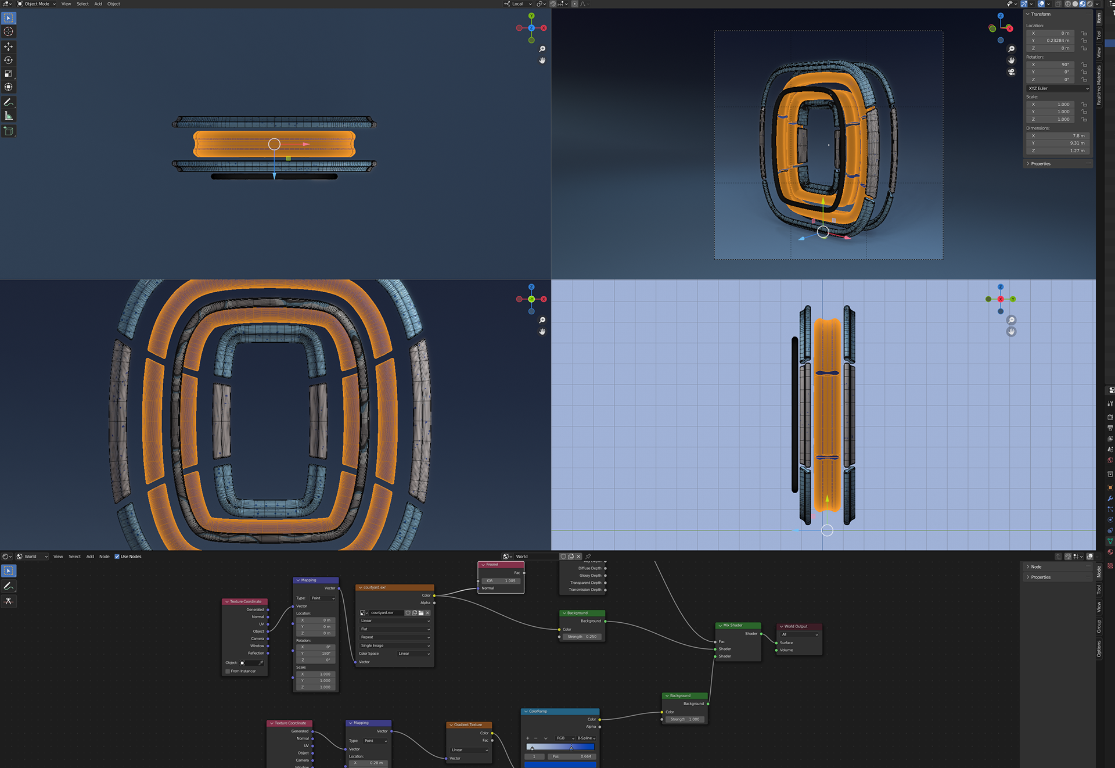Select the 3D Cursor tool
Image resolution: width=1115 pixels, height=768 pixels.
pyautogui.click(x=8, y=32)
